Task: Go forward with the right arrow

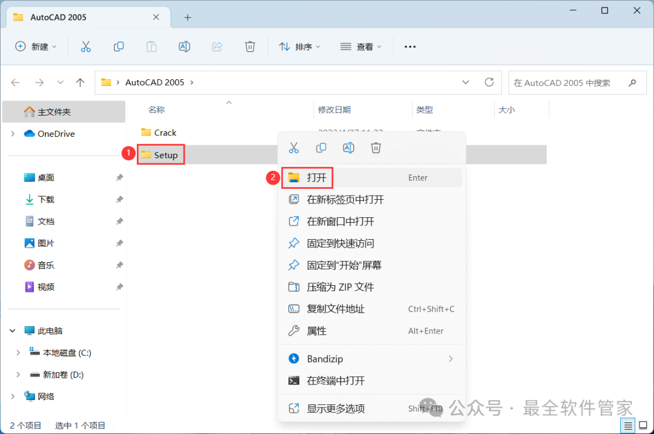Action: [39, 82]
